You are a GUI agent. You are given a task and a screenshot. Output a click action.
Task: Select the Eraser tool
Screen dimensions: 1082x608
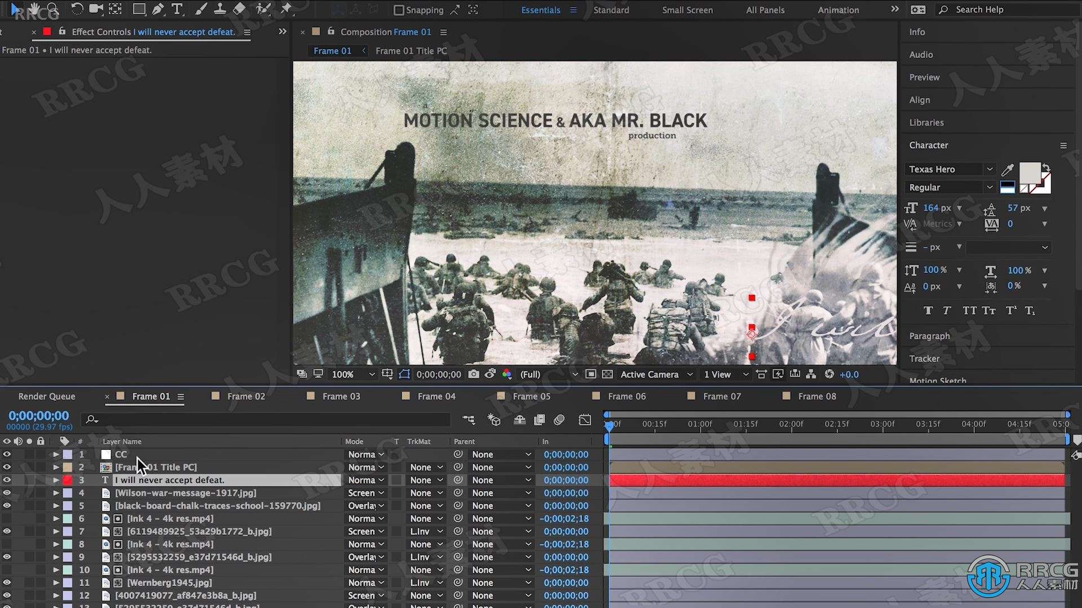(x=239, y=9)
